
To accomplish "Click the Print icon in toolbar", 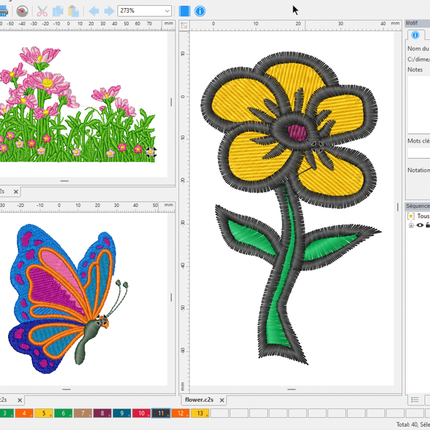I will 3,11.
